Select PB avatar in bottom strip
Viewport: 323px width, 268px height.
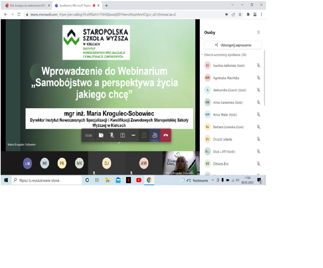click(62, 163)
